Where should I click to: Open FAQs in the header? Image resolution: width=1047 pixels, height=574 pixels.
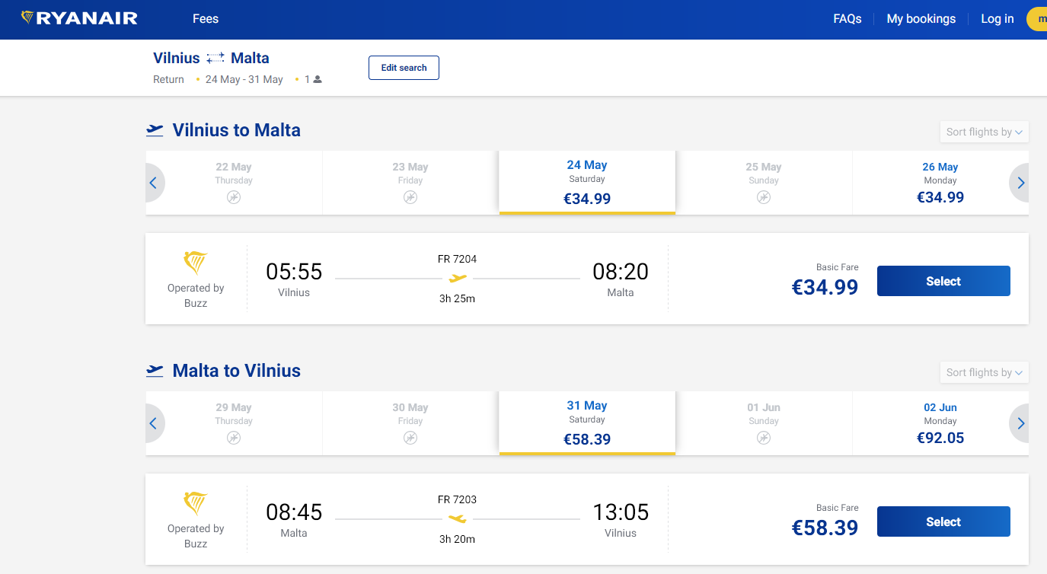(847, 19)
